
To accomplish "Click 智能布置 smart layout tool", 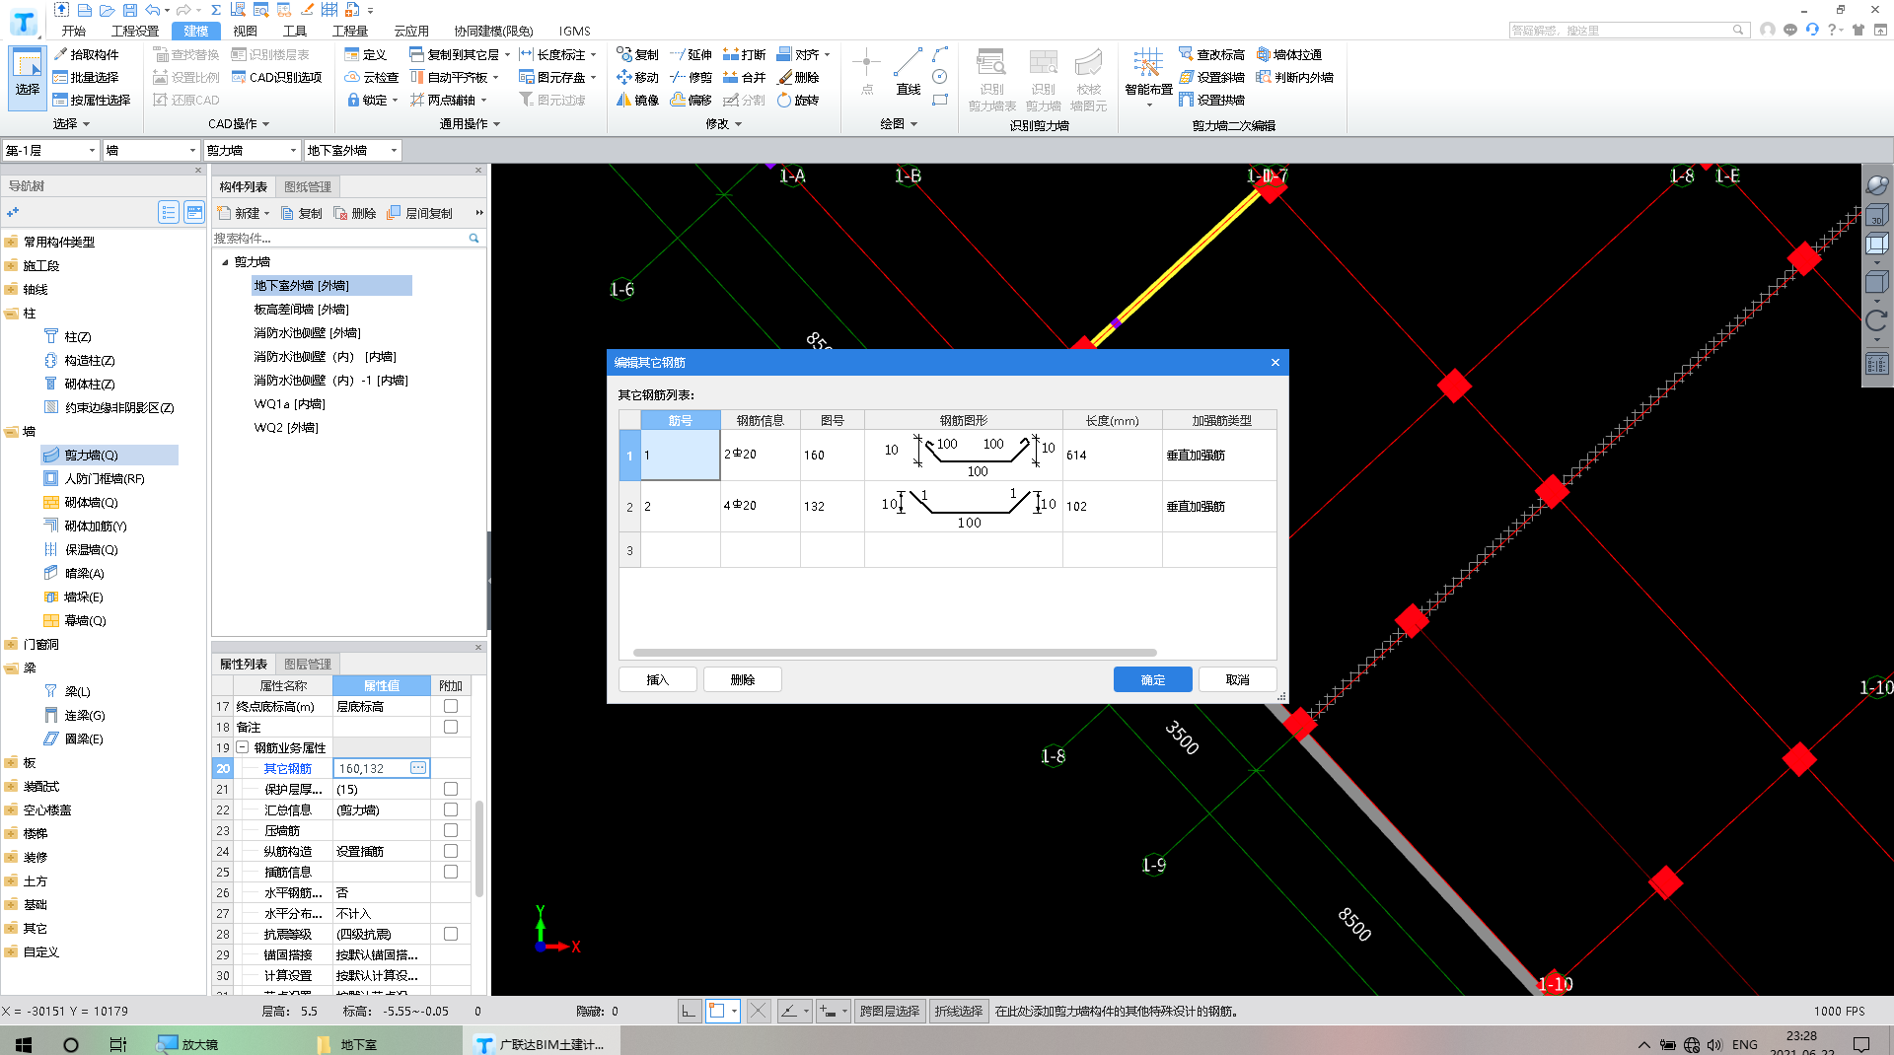I will coord(1148,77).
